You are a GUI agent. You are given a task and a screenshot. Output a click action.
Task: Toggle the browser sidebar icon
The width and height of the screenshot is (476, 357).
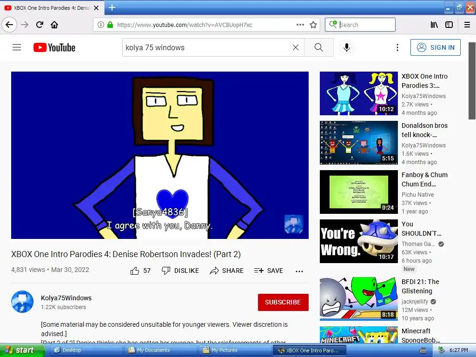[449, 25]
